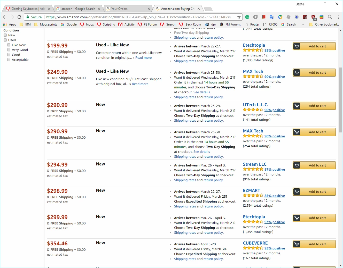Open the Router bookmark
The image size is (343, 268).
coord(252,24)
